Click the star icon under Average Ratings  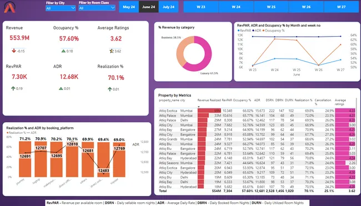click(x=112, y=51)
